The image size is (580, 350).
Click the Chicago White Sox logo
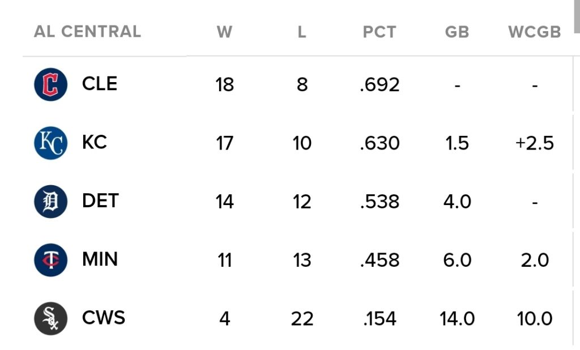[50, 318]
